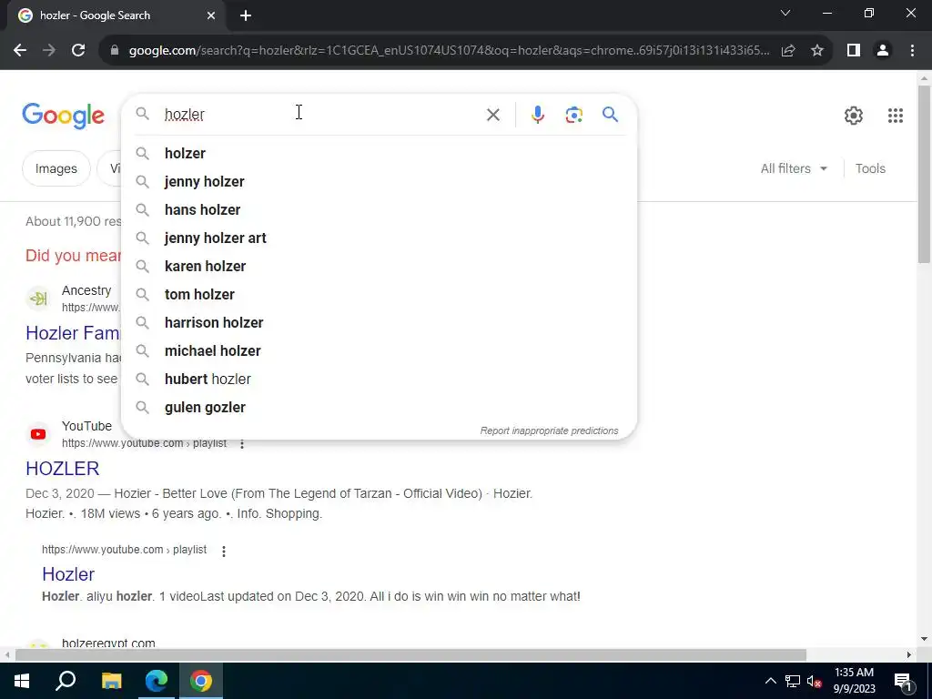
Task: Choose the 'hans holzer' suggestion
Action: [379, 210]
